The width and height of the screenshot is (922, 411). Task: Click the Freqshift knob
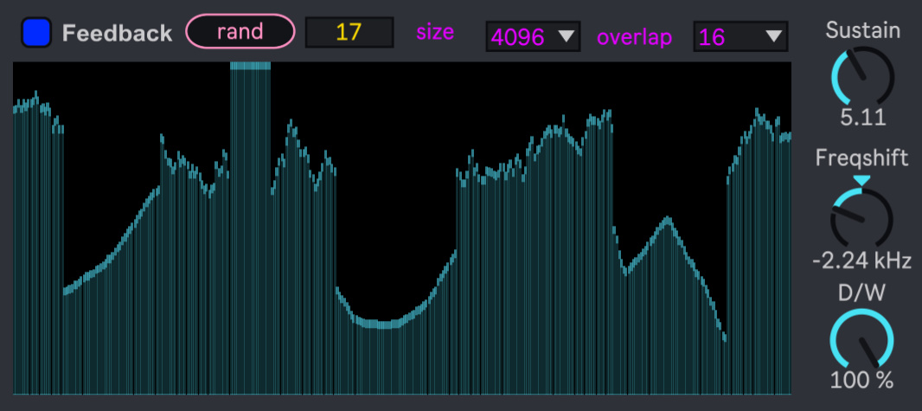[x=861, y=218]
